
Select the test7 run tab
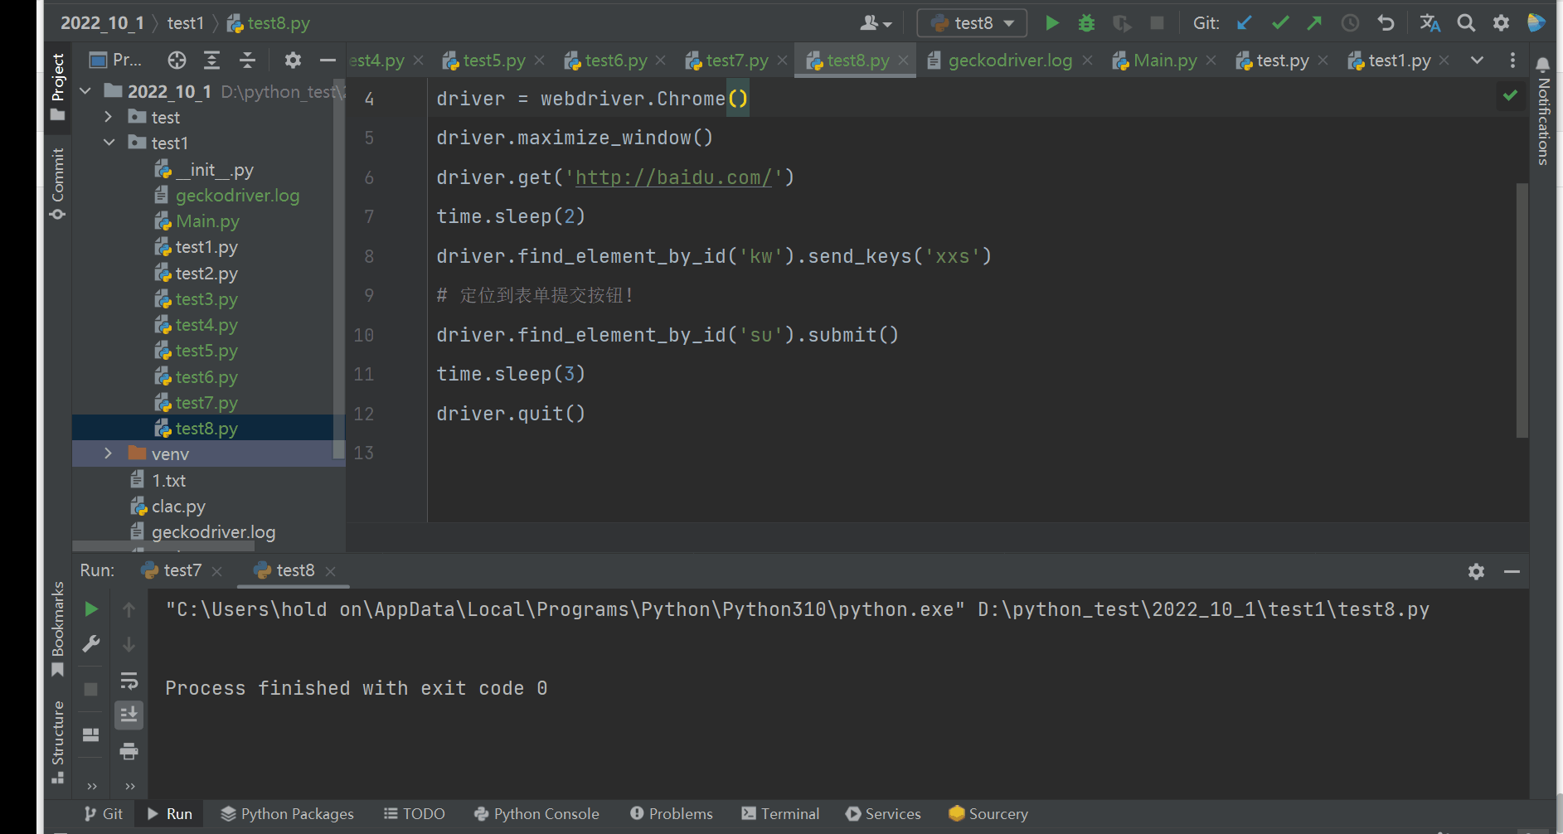pyautogui.click(x=182, y=570)
